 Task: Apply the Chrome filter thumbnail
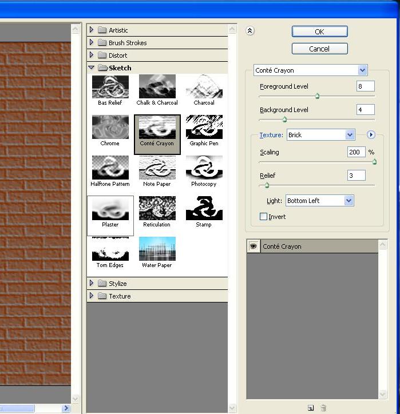110,128
